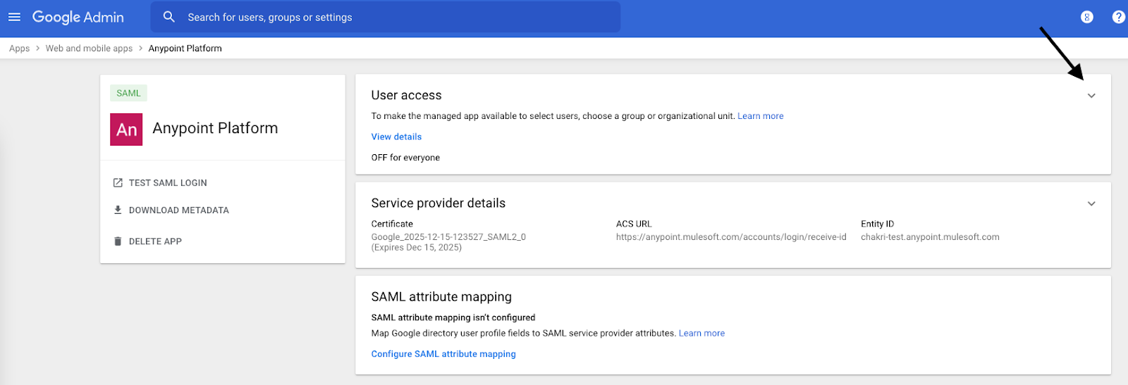The image size is (1128, 385).
Task: Click the ACS URL value
Action: tap(731, 237)
